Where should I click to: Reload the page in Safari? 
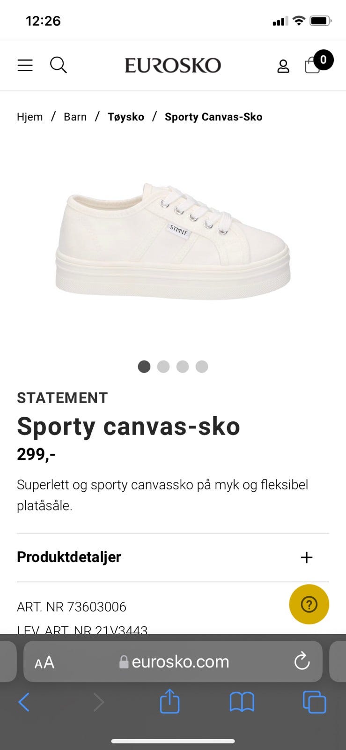302,661
